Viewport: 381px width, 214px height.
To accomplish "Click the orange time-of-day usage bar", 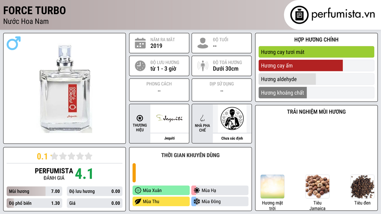I will 134,173.
